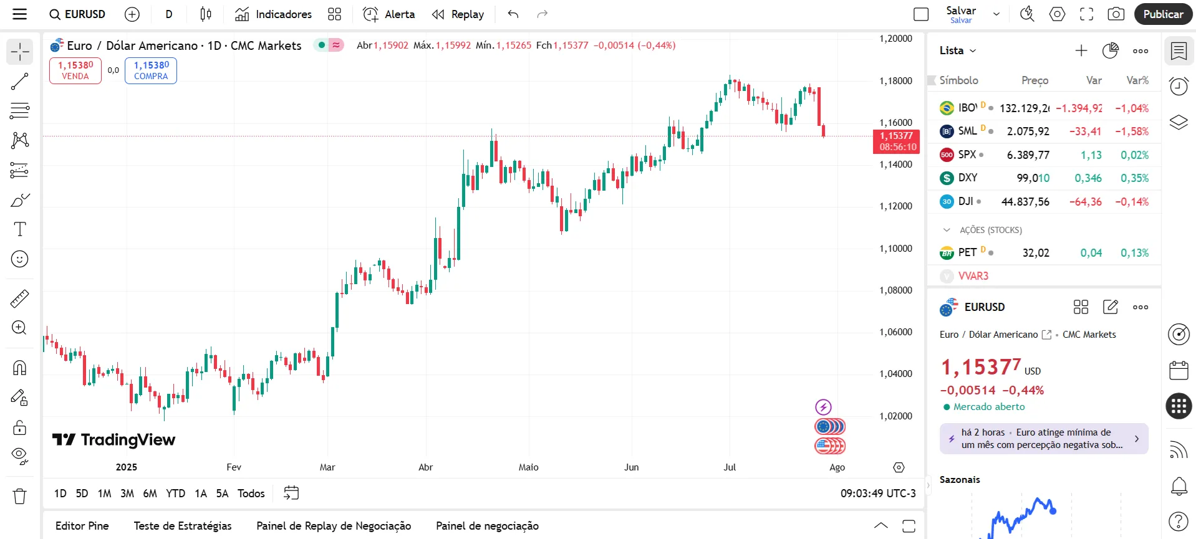Open the Indicadores dialog
This screenshot has height=539, width=1196.
[274, 14]
